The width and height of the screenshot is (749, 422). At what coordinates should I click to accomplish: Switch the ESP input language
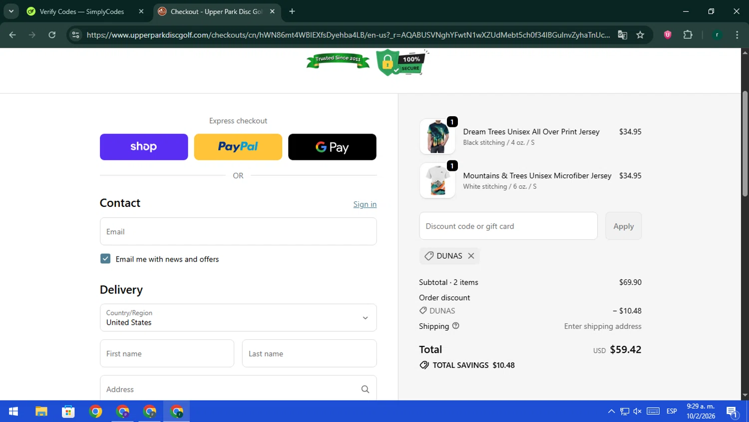coord(672,411)
